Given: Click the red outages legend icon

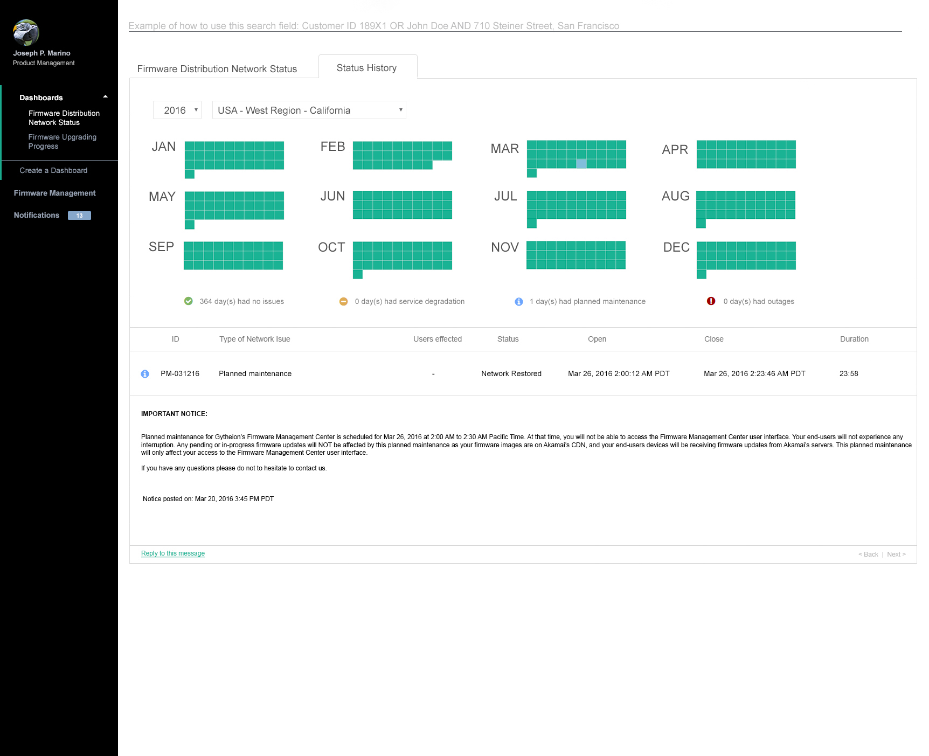Looking at the screenshot, I should click(x=710, y=301).
